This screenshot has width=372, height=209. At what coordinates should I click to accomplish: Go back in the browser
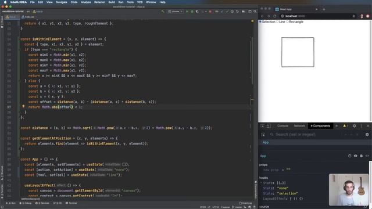click(262, 16)
